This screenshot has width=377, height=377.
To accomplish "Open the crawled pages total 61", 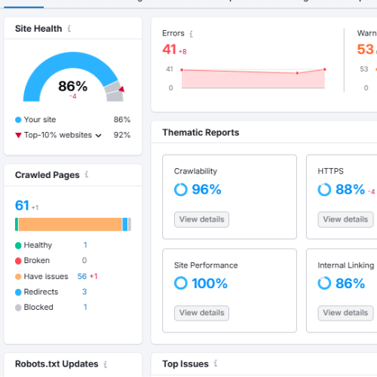I will tap(22, 205).
